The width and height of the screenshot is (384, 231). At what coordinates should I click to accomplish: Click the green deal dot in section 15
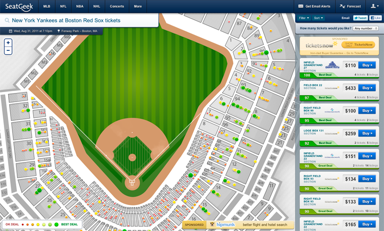(x=203, y=209)
